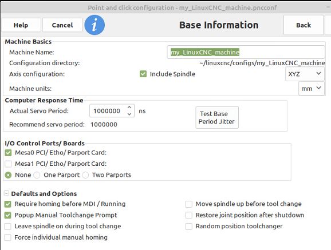This screenshot has width=331, height=250.
Task: Increase the Actual Servo Period value
Action: (129, 108)
